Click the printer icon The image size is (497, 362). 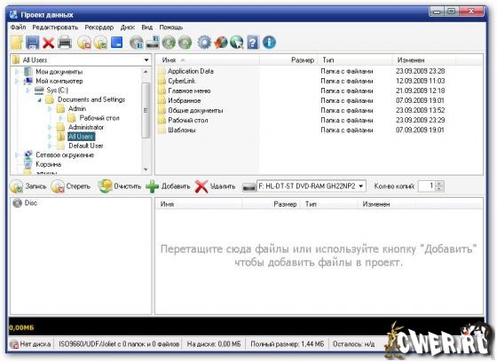coord(66,43)
